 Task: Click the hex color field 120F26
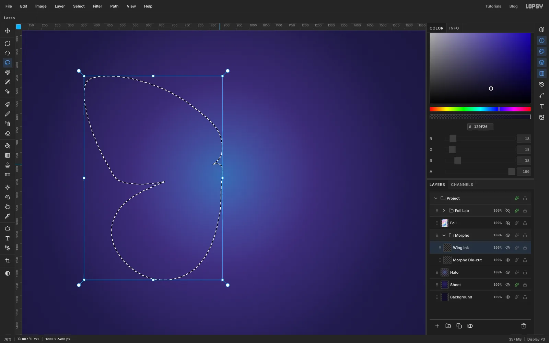click(480, 127)
